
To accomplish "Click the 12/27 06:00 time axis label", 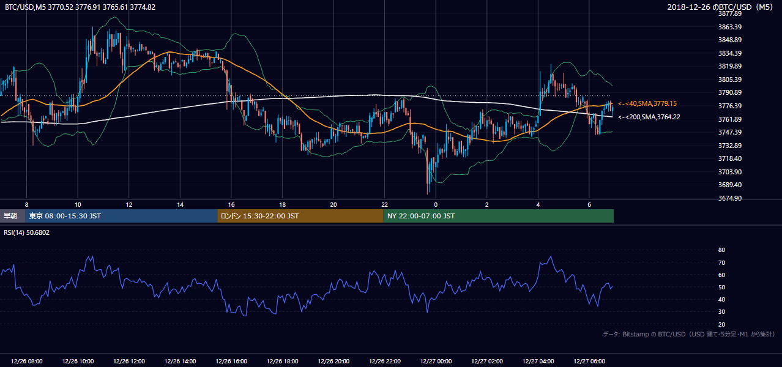I will click(x=589, y=361).
